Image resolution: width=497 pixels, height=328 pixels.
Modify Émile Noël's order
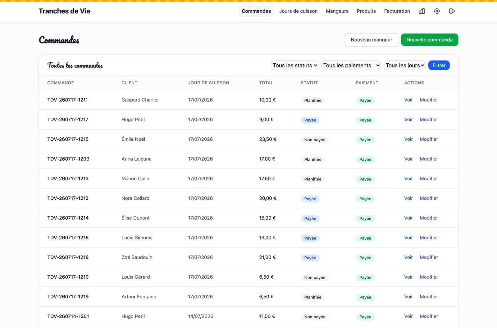tap(429, 139)
